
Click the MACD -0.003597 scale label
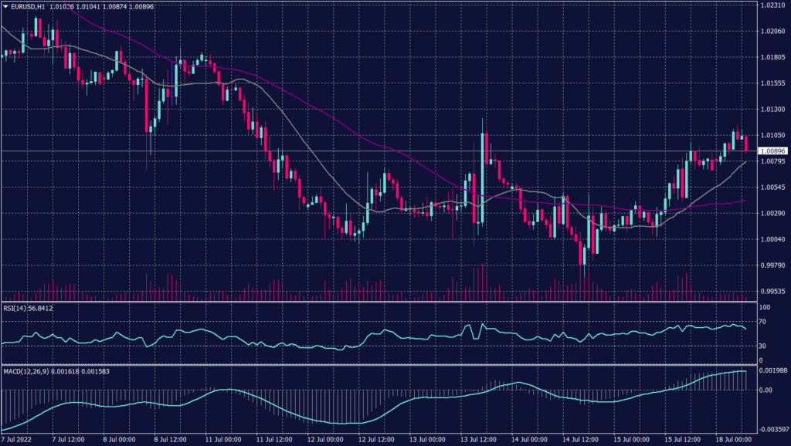[770, 428]
